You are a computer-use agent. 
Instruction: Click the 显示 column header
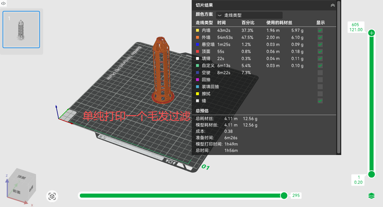tap(320, 22)
